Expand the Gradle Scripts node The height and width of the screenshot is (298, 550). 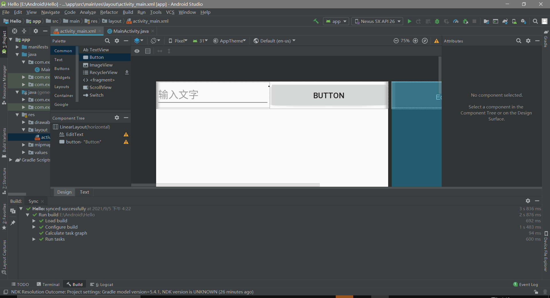point(11,160)
